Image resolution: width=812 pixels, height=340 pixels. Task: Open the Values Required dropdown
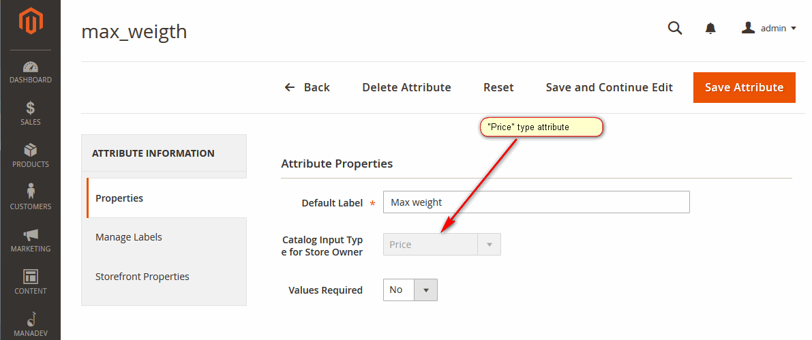410,290
